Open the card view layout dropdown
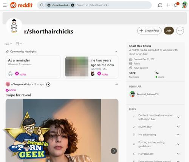 pyautogui.click(x=19, y=44)
